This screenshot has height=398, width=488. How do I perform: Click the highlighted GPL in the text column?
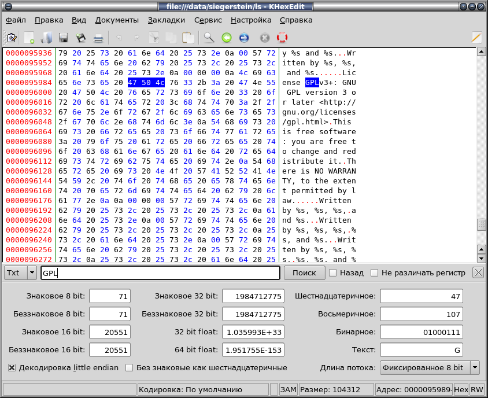click(312, 83)
